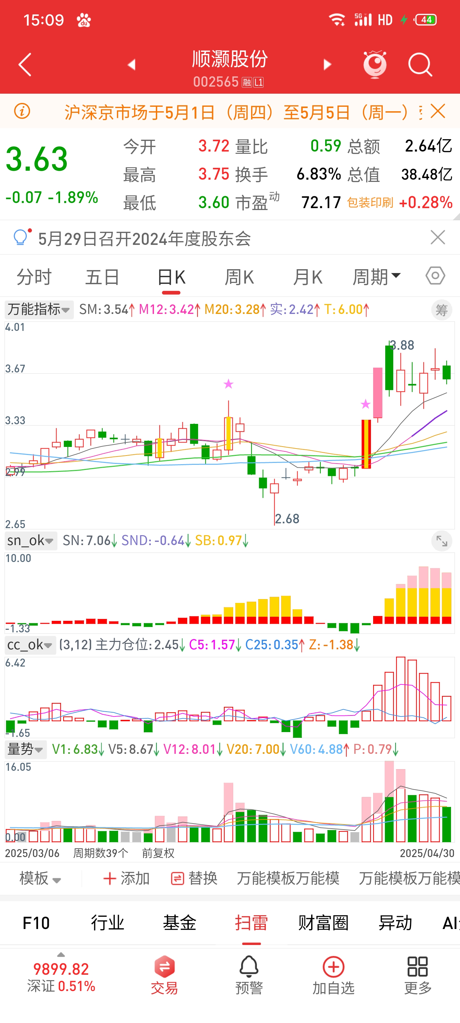This screenshot has width=460, height=1023.
Task: Switch to 月K monthly chart tab
Action: point(308,277)
